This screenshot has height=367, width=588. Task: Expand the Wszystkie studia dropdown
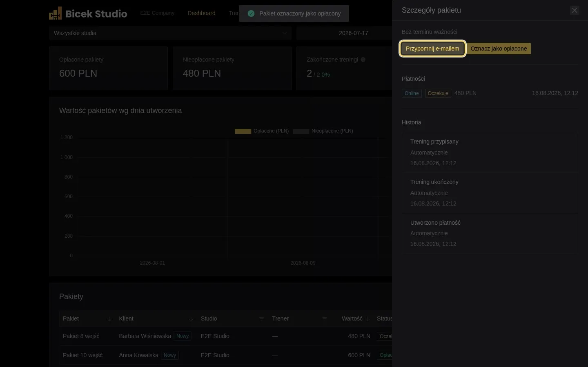click(x=170, y=33)
